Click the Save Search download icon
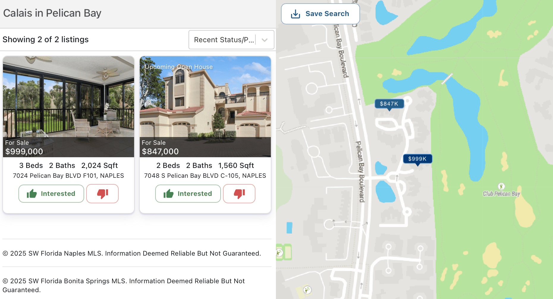Viewport: 553px width, 299px height. coord(295,14)
